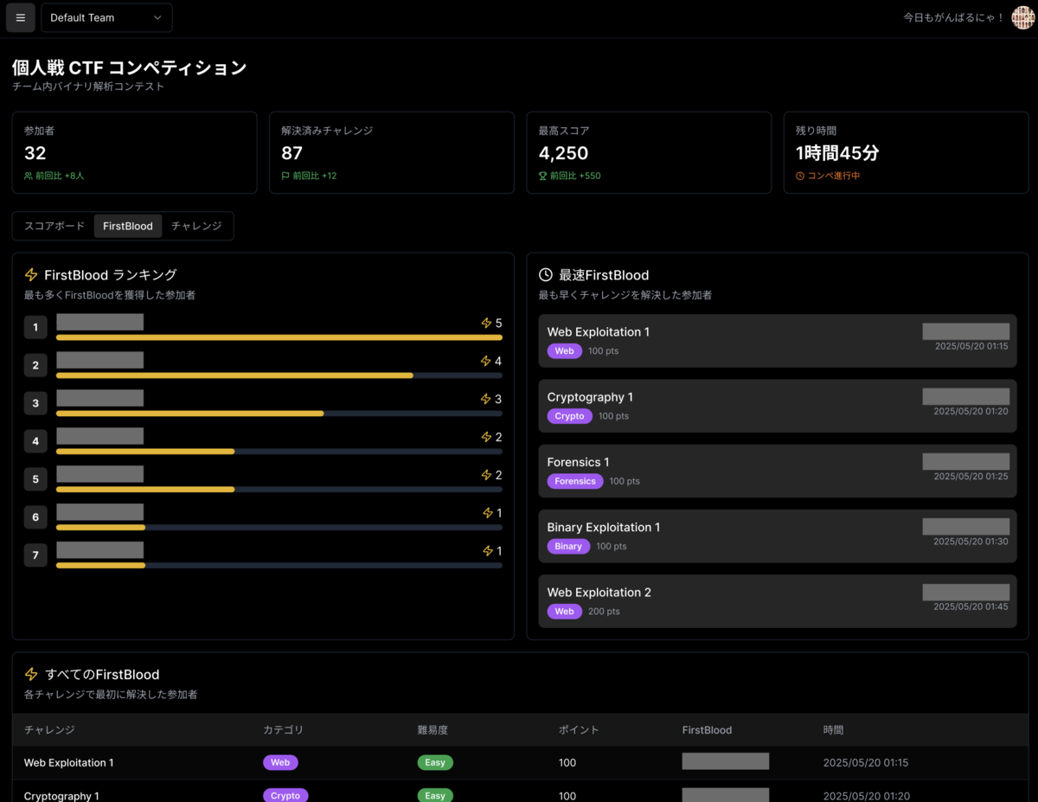Switch to the チャレンジ tab

(x=196, y=226)
